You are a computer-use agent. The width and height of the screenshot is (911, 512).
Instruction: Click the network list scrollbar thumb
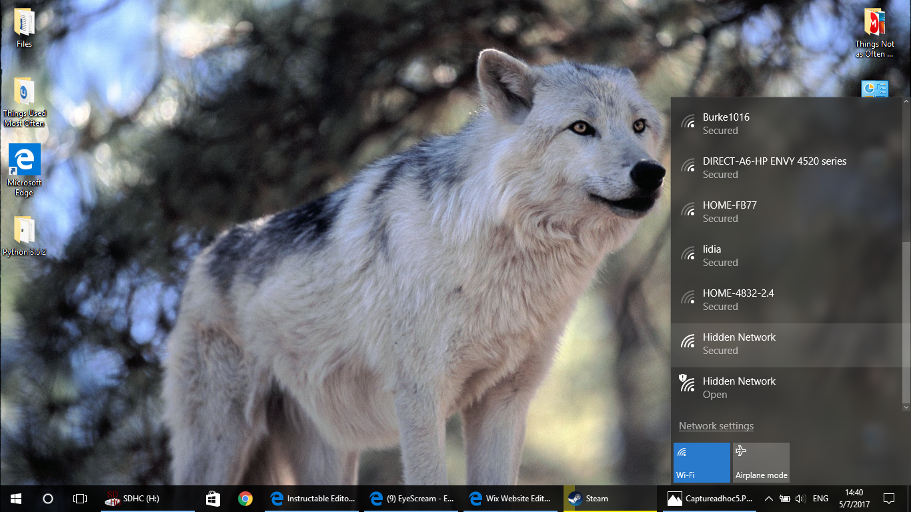(x=906, y=322)
